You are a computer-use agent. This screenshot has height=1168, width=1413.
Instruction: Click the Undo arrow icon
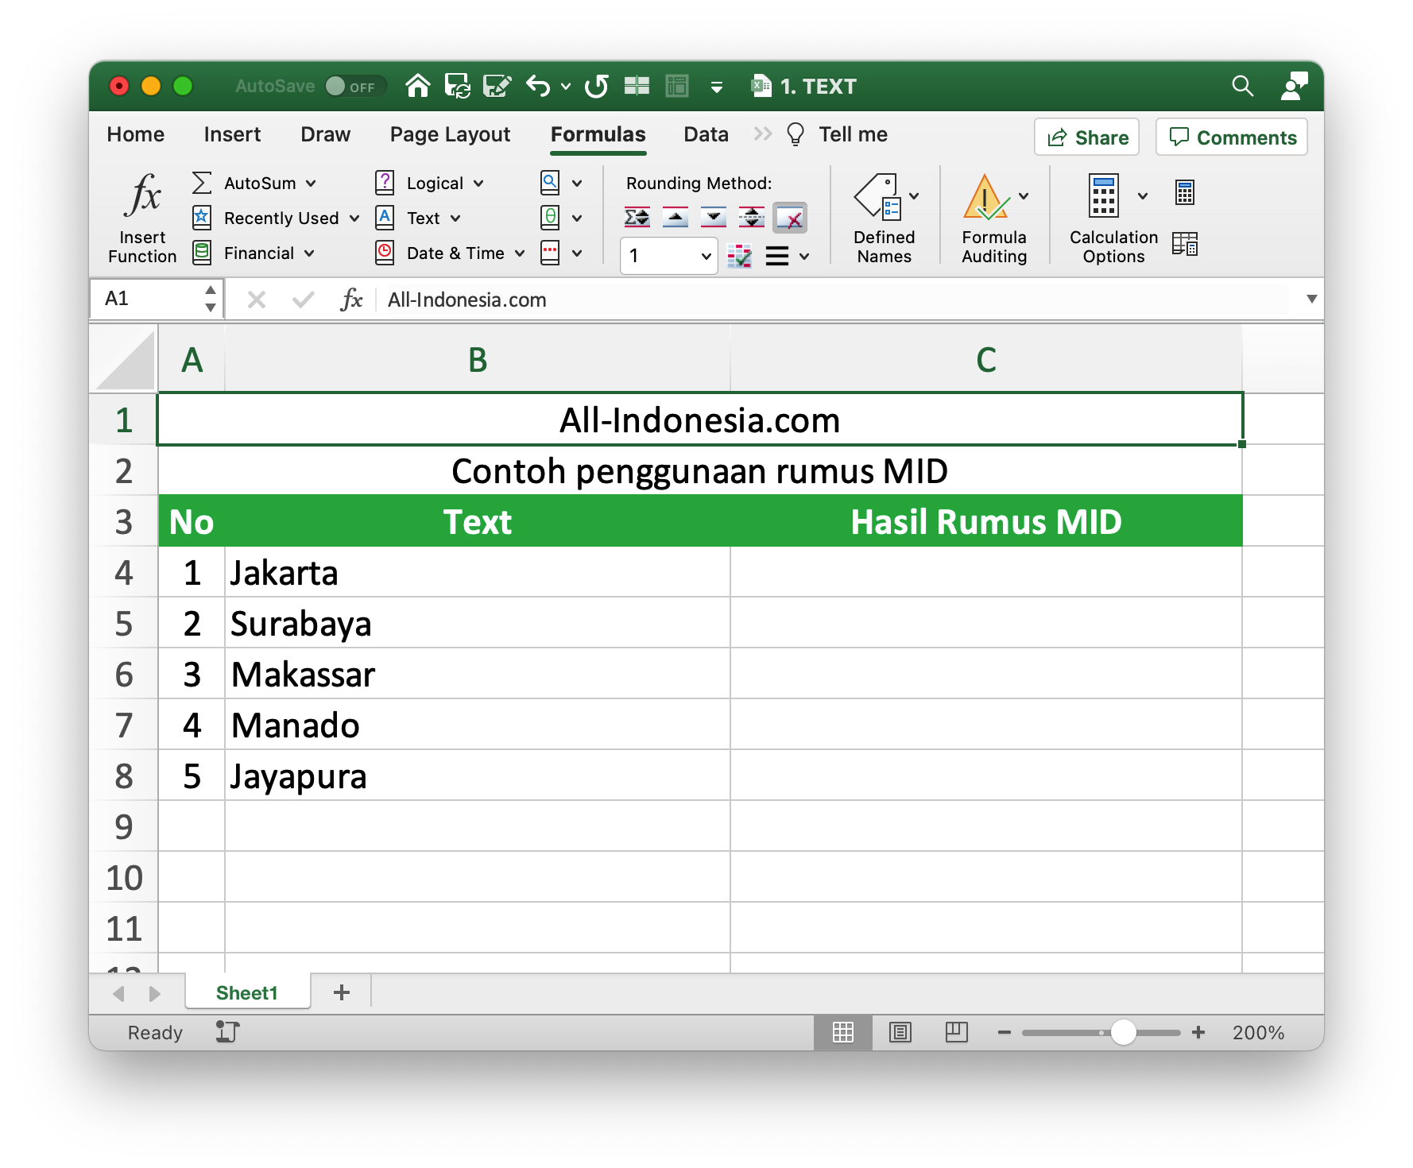(x=538, y=86)
